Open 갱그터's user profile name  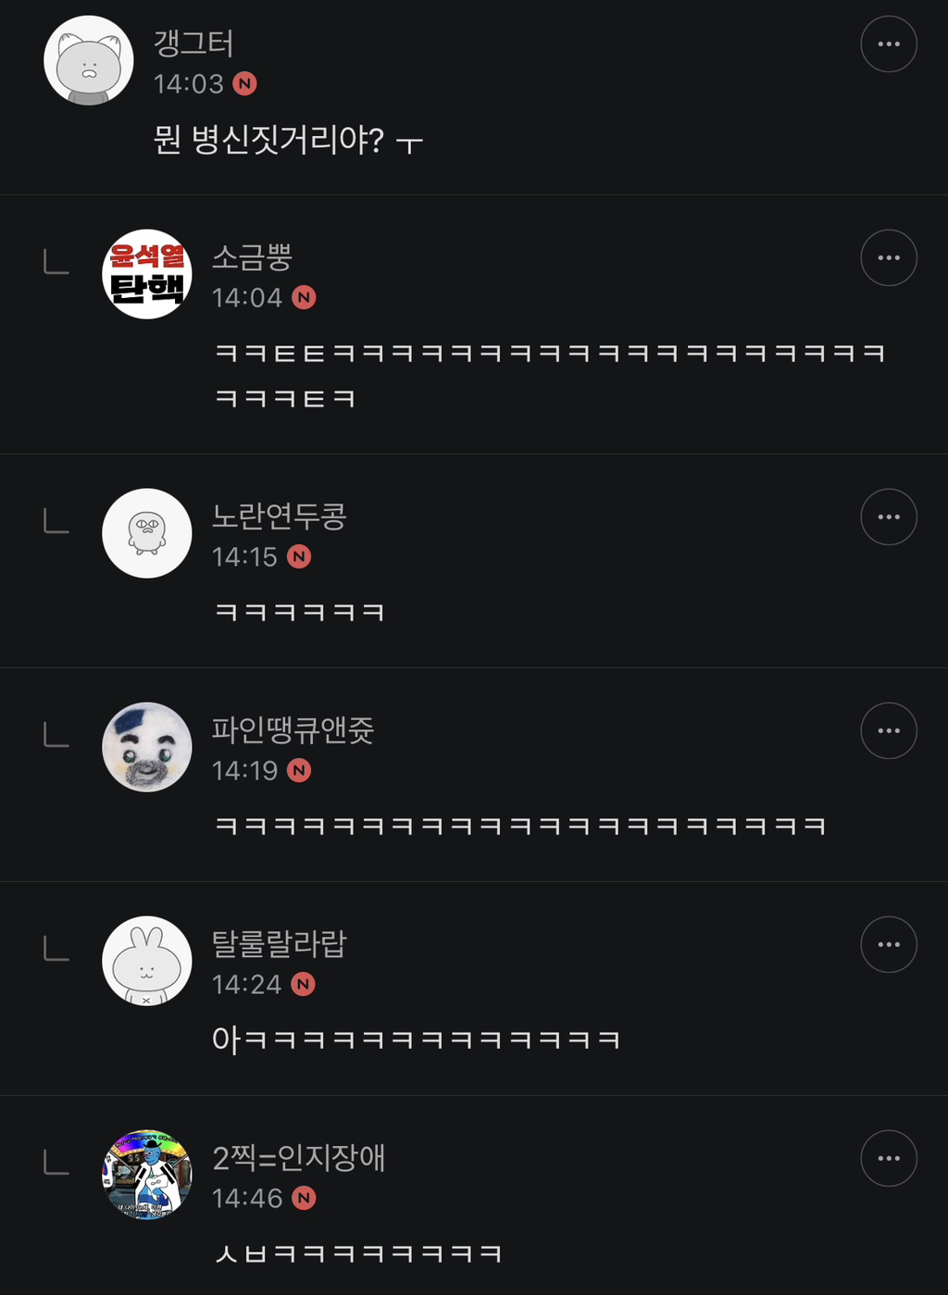pyautogui.click(x=193, y=44)
